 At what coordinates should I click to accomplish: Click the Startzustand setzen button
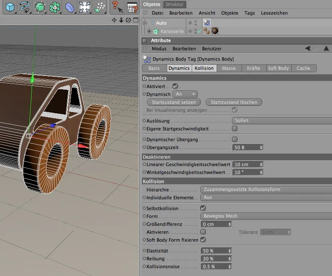(x=173, y=102)
